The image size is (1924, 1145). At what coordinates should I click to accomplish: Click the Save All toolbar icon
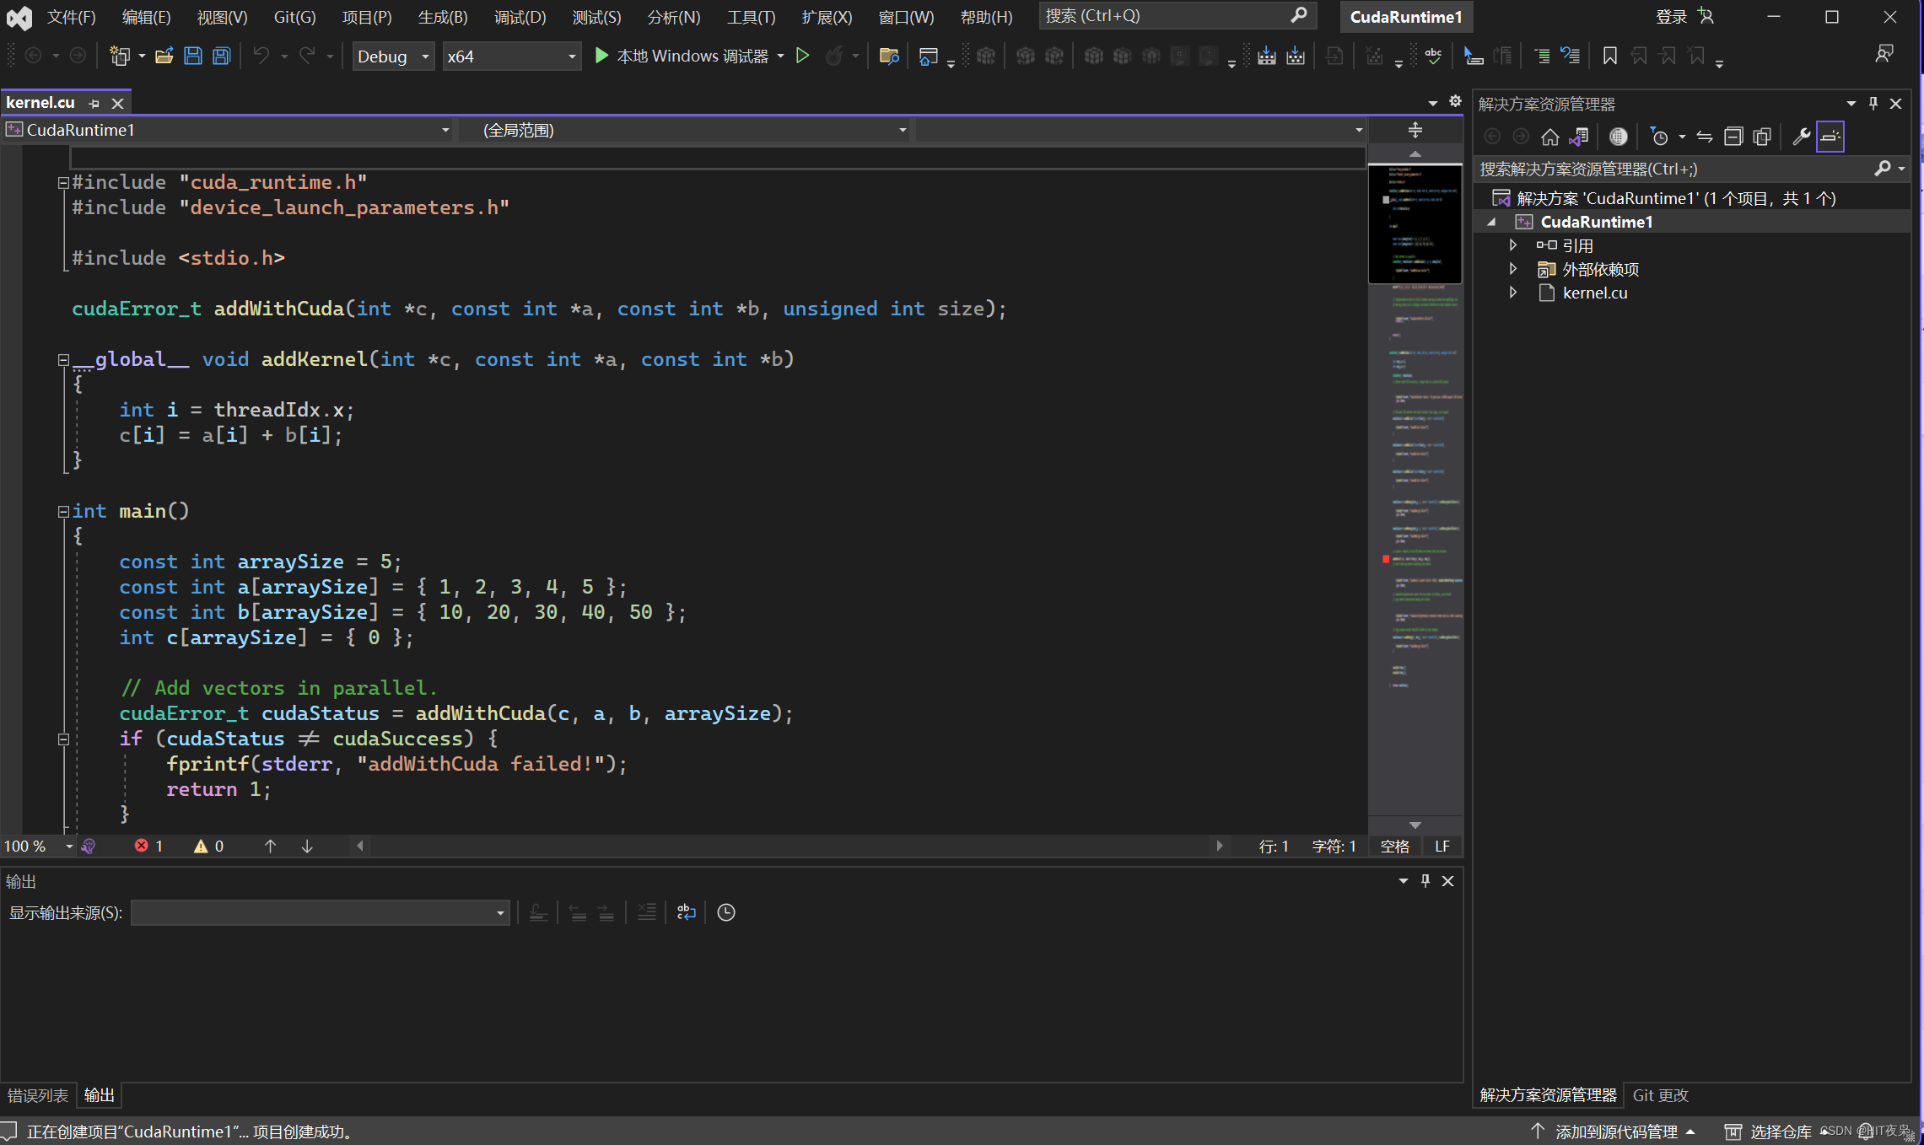221,56
